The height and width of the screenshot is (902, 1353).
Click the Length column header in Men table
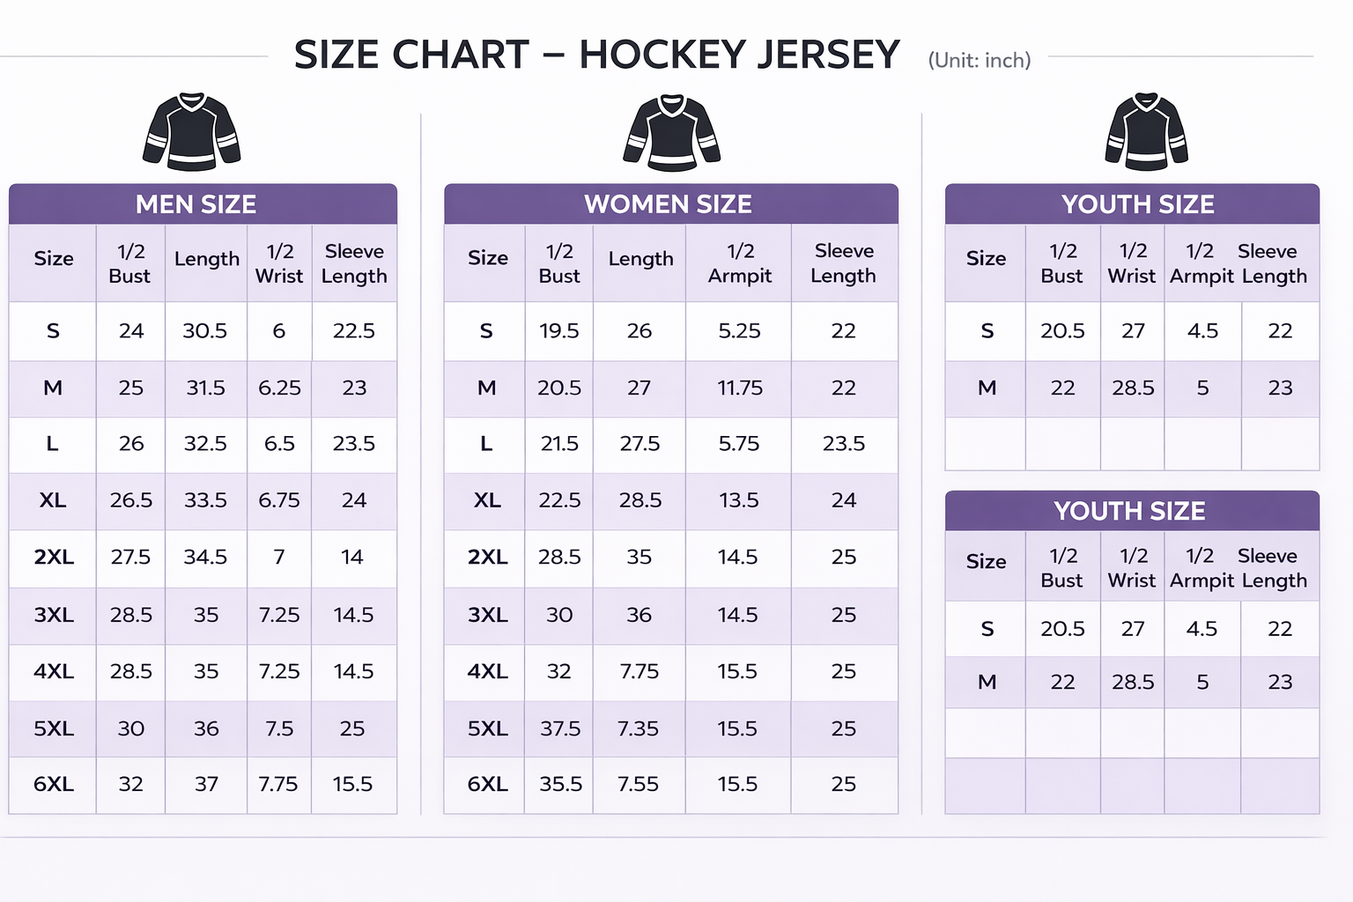coord(206,259)
